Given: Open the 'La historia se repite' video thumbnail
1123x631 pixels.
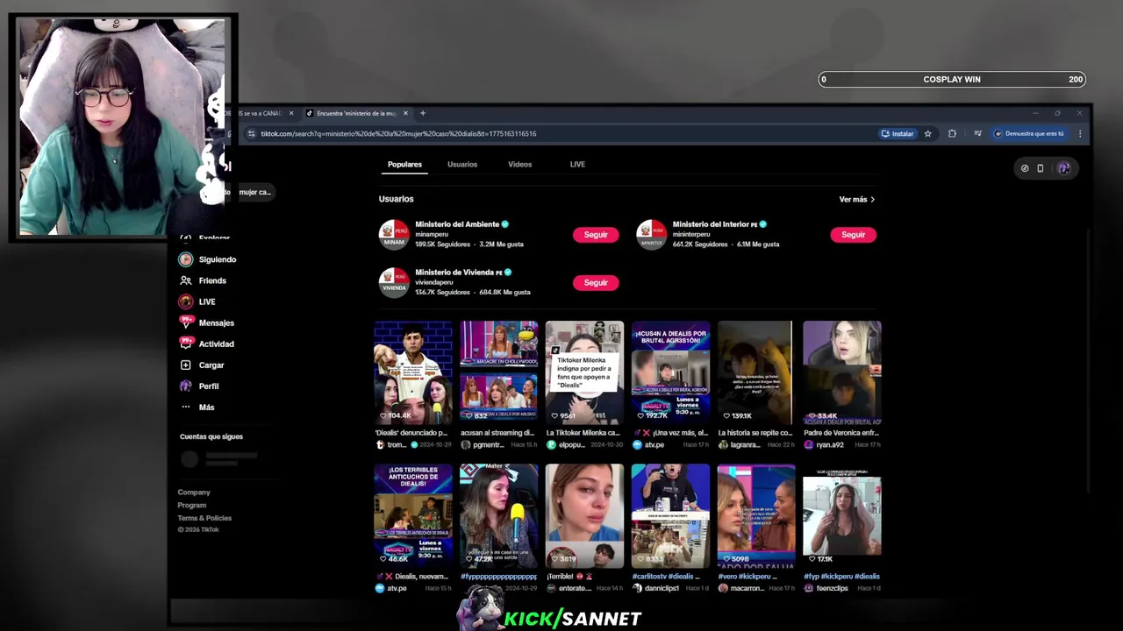Looking at the screenshot, I should tap(755, 372).
